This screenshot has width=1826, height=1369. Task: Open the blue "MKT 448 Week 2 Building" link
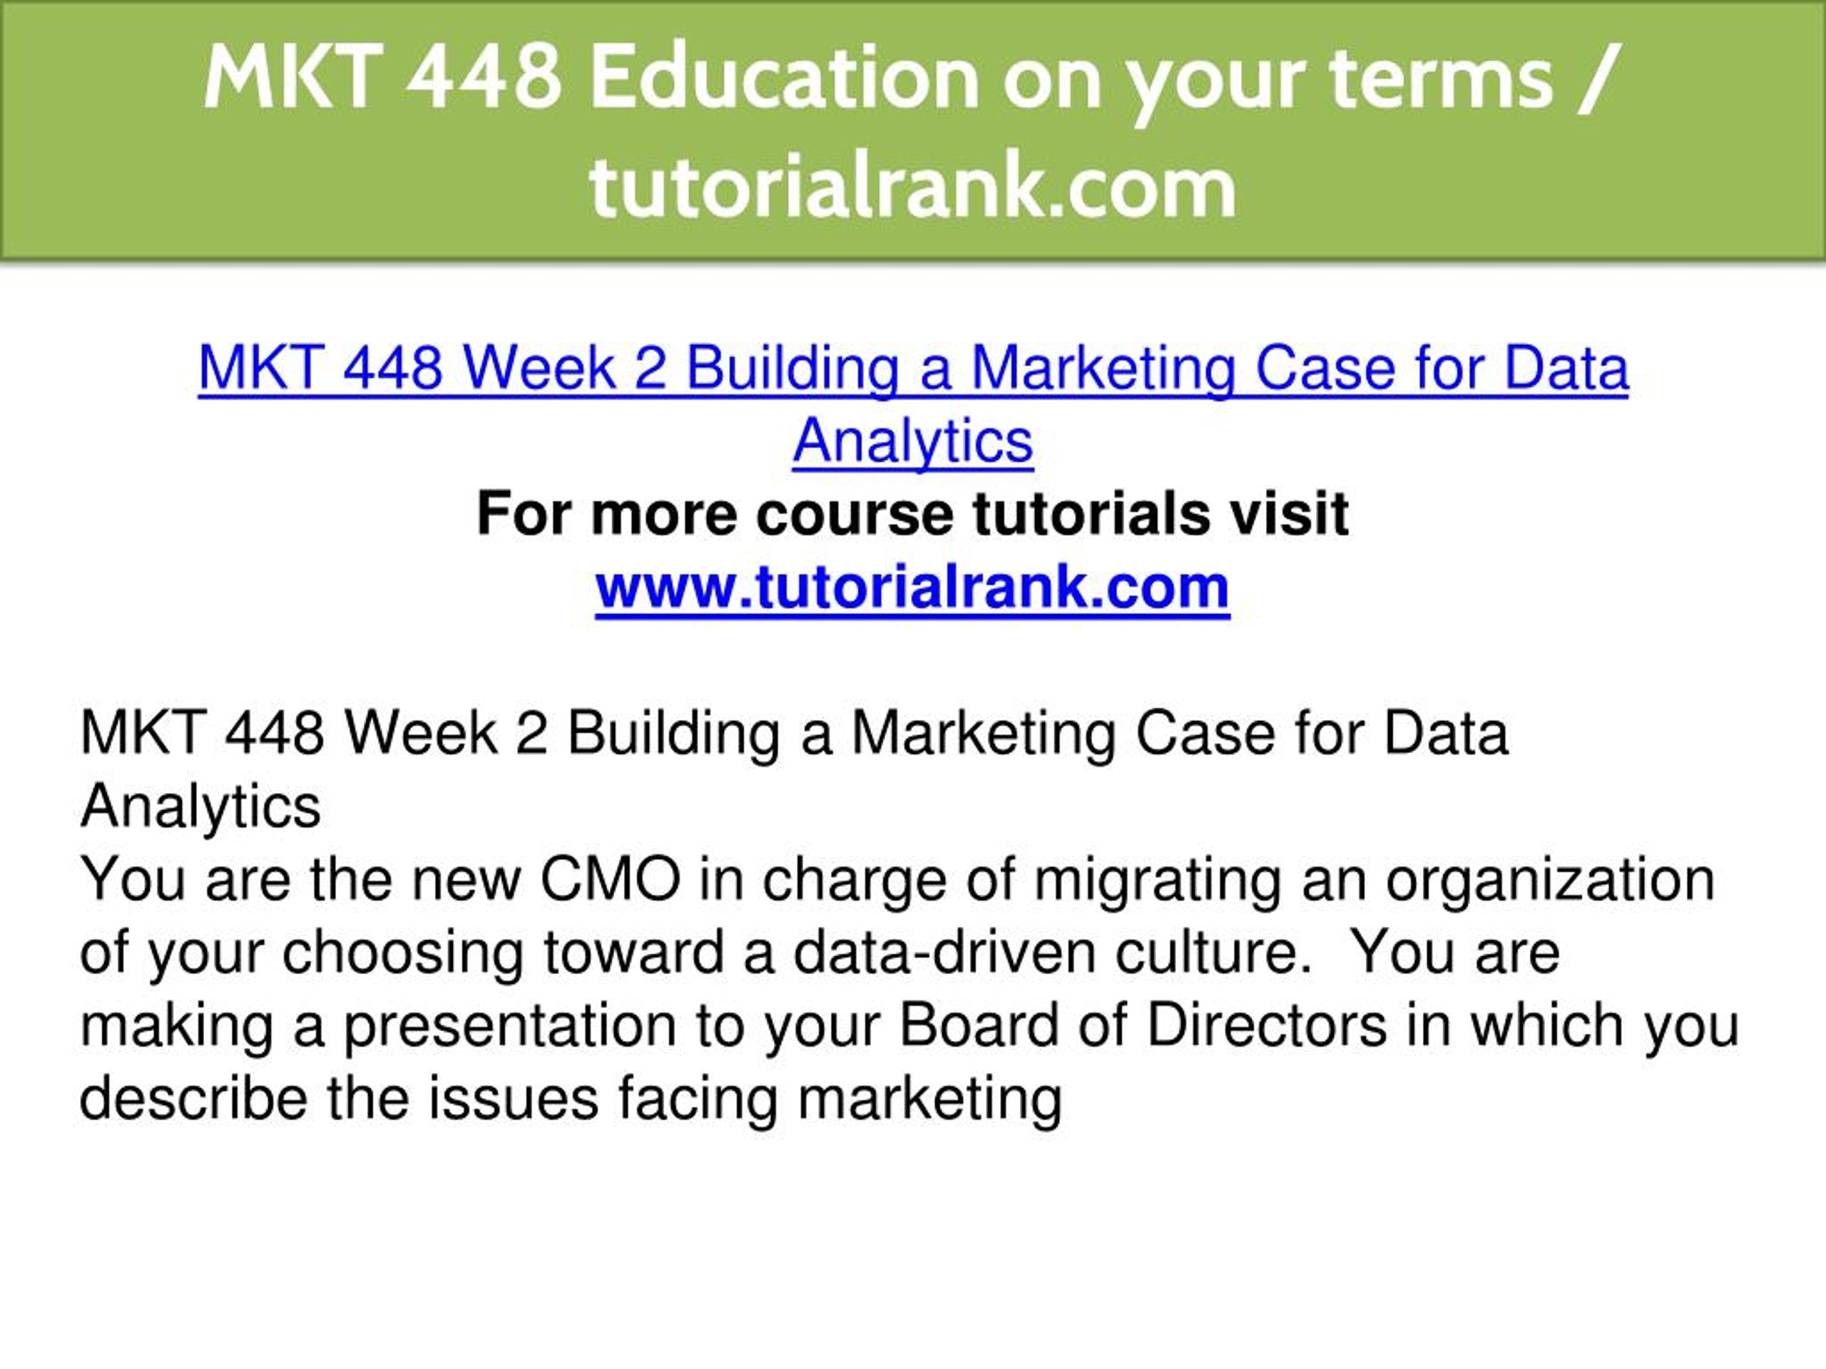pyautogui.click(x=547, y=368)
